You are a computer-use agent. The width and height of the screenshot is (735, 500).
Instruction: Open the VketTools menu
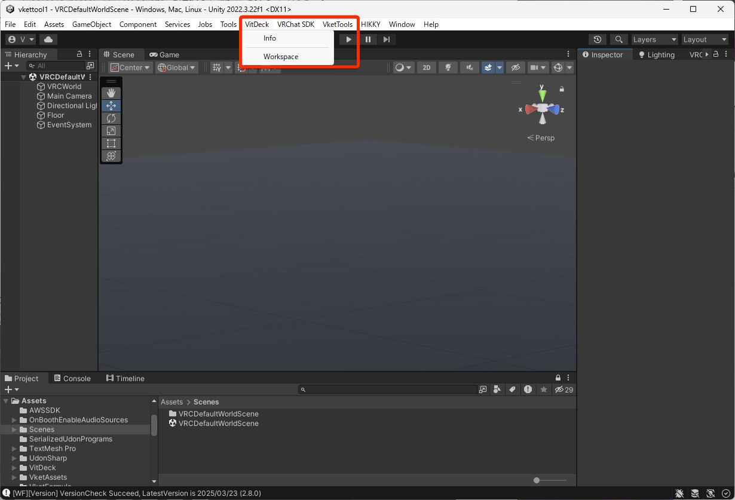point(338,24)
